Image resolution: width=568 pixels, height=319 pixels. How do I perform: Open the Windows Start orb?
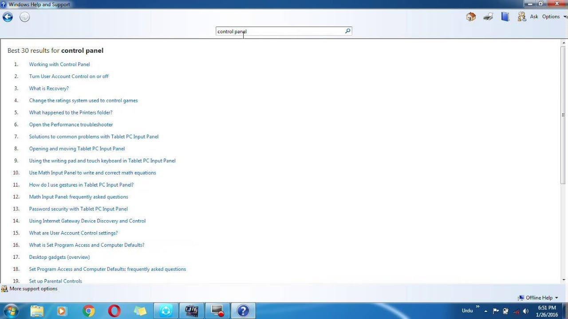[10, 311]
